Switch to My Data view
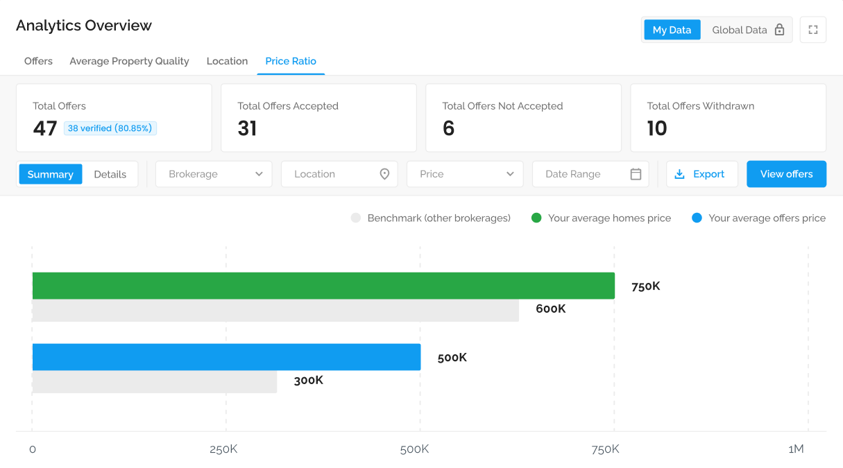Screen dimensions: 843x468 click(672, 30)
